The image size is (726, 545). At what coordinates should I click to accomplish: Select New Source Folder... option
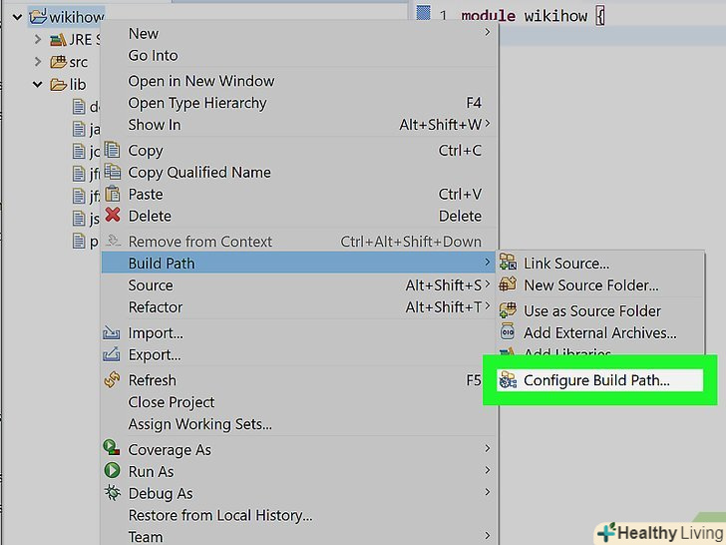pyautogui.click(x=591, y=285)
